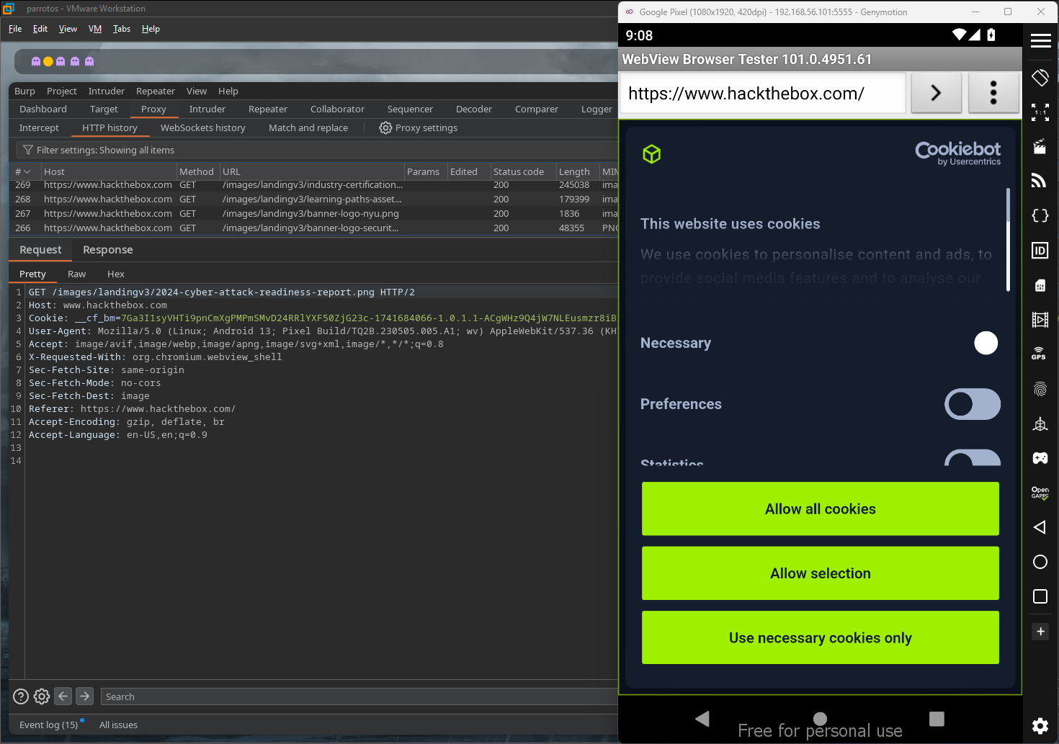The width and height of the screenshot is (1059, 744).
Task: Click All issues in status bar
Action: (x=118, y=725)
